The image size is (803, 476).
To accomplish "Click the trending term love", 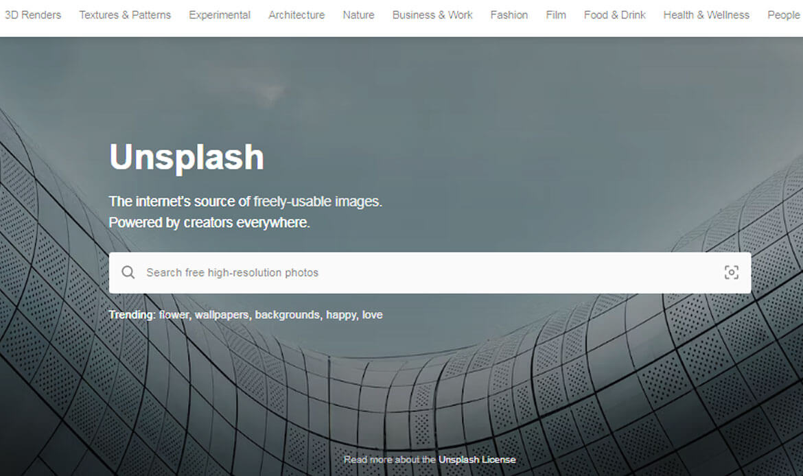I will (x=372, y=315).
